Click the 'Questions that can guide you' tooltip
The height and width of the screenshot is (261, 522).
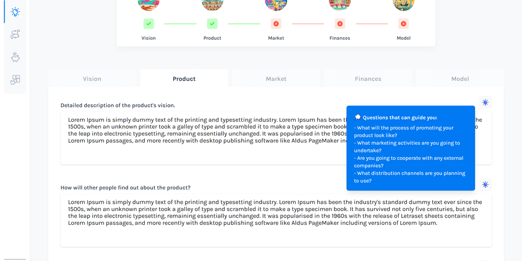point(410,148)
